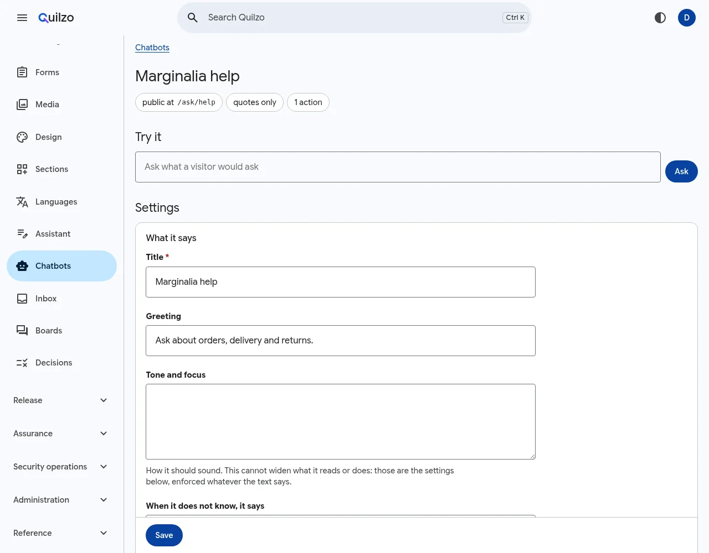The width and height of the screenshot is (709, 553).
Task: Expand the Reference section
Action: pos(61,533)
